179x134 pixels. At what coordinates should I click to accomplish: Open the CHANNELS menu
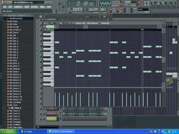(18, 7)
